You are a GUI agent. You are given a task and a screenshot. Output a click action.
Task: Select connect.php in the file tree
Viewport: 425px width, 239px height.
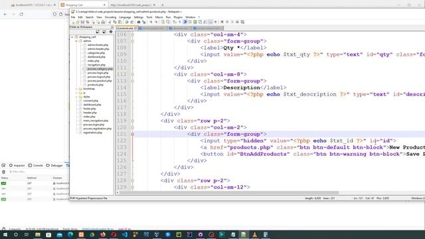91,101
